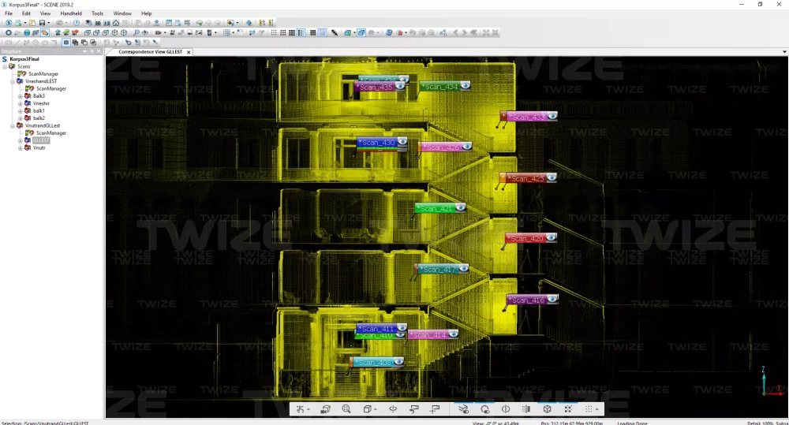Click the 3D view button in the top toolbar
This screenshot has height=425, width=789.
(97, 23)
